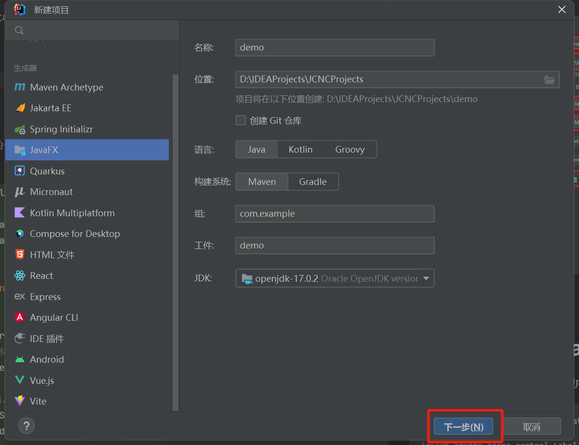The width and height of the screenshot is (579, 445).
Task: Open help with the question mark button
Action: (x=27, y=425)
